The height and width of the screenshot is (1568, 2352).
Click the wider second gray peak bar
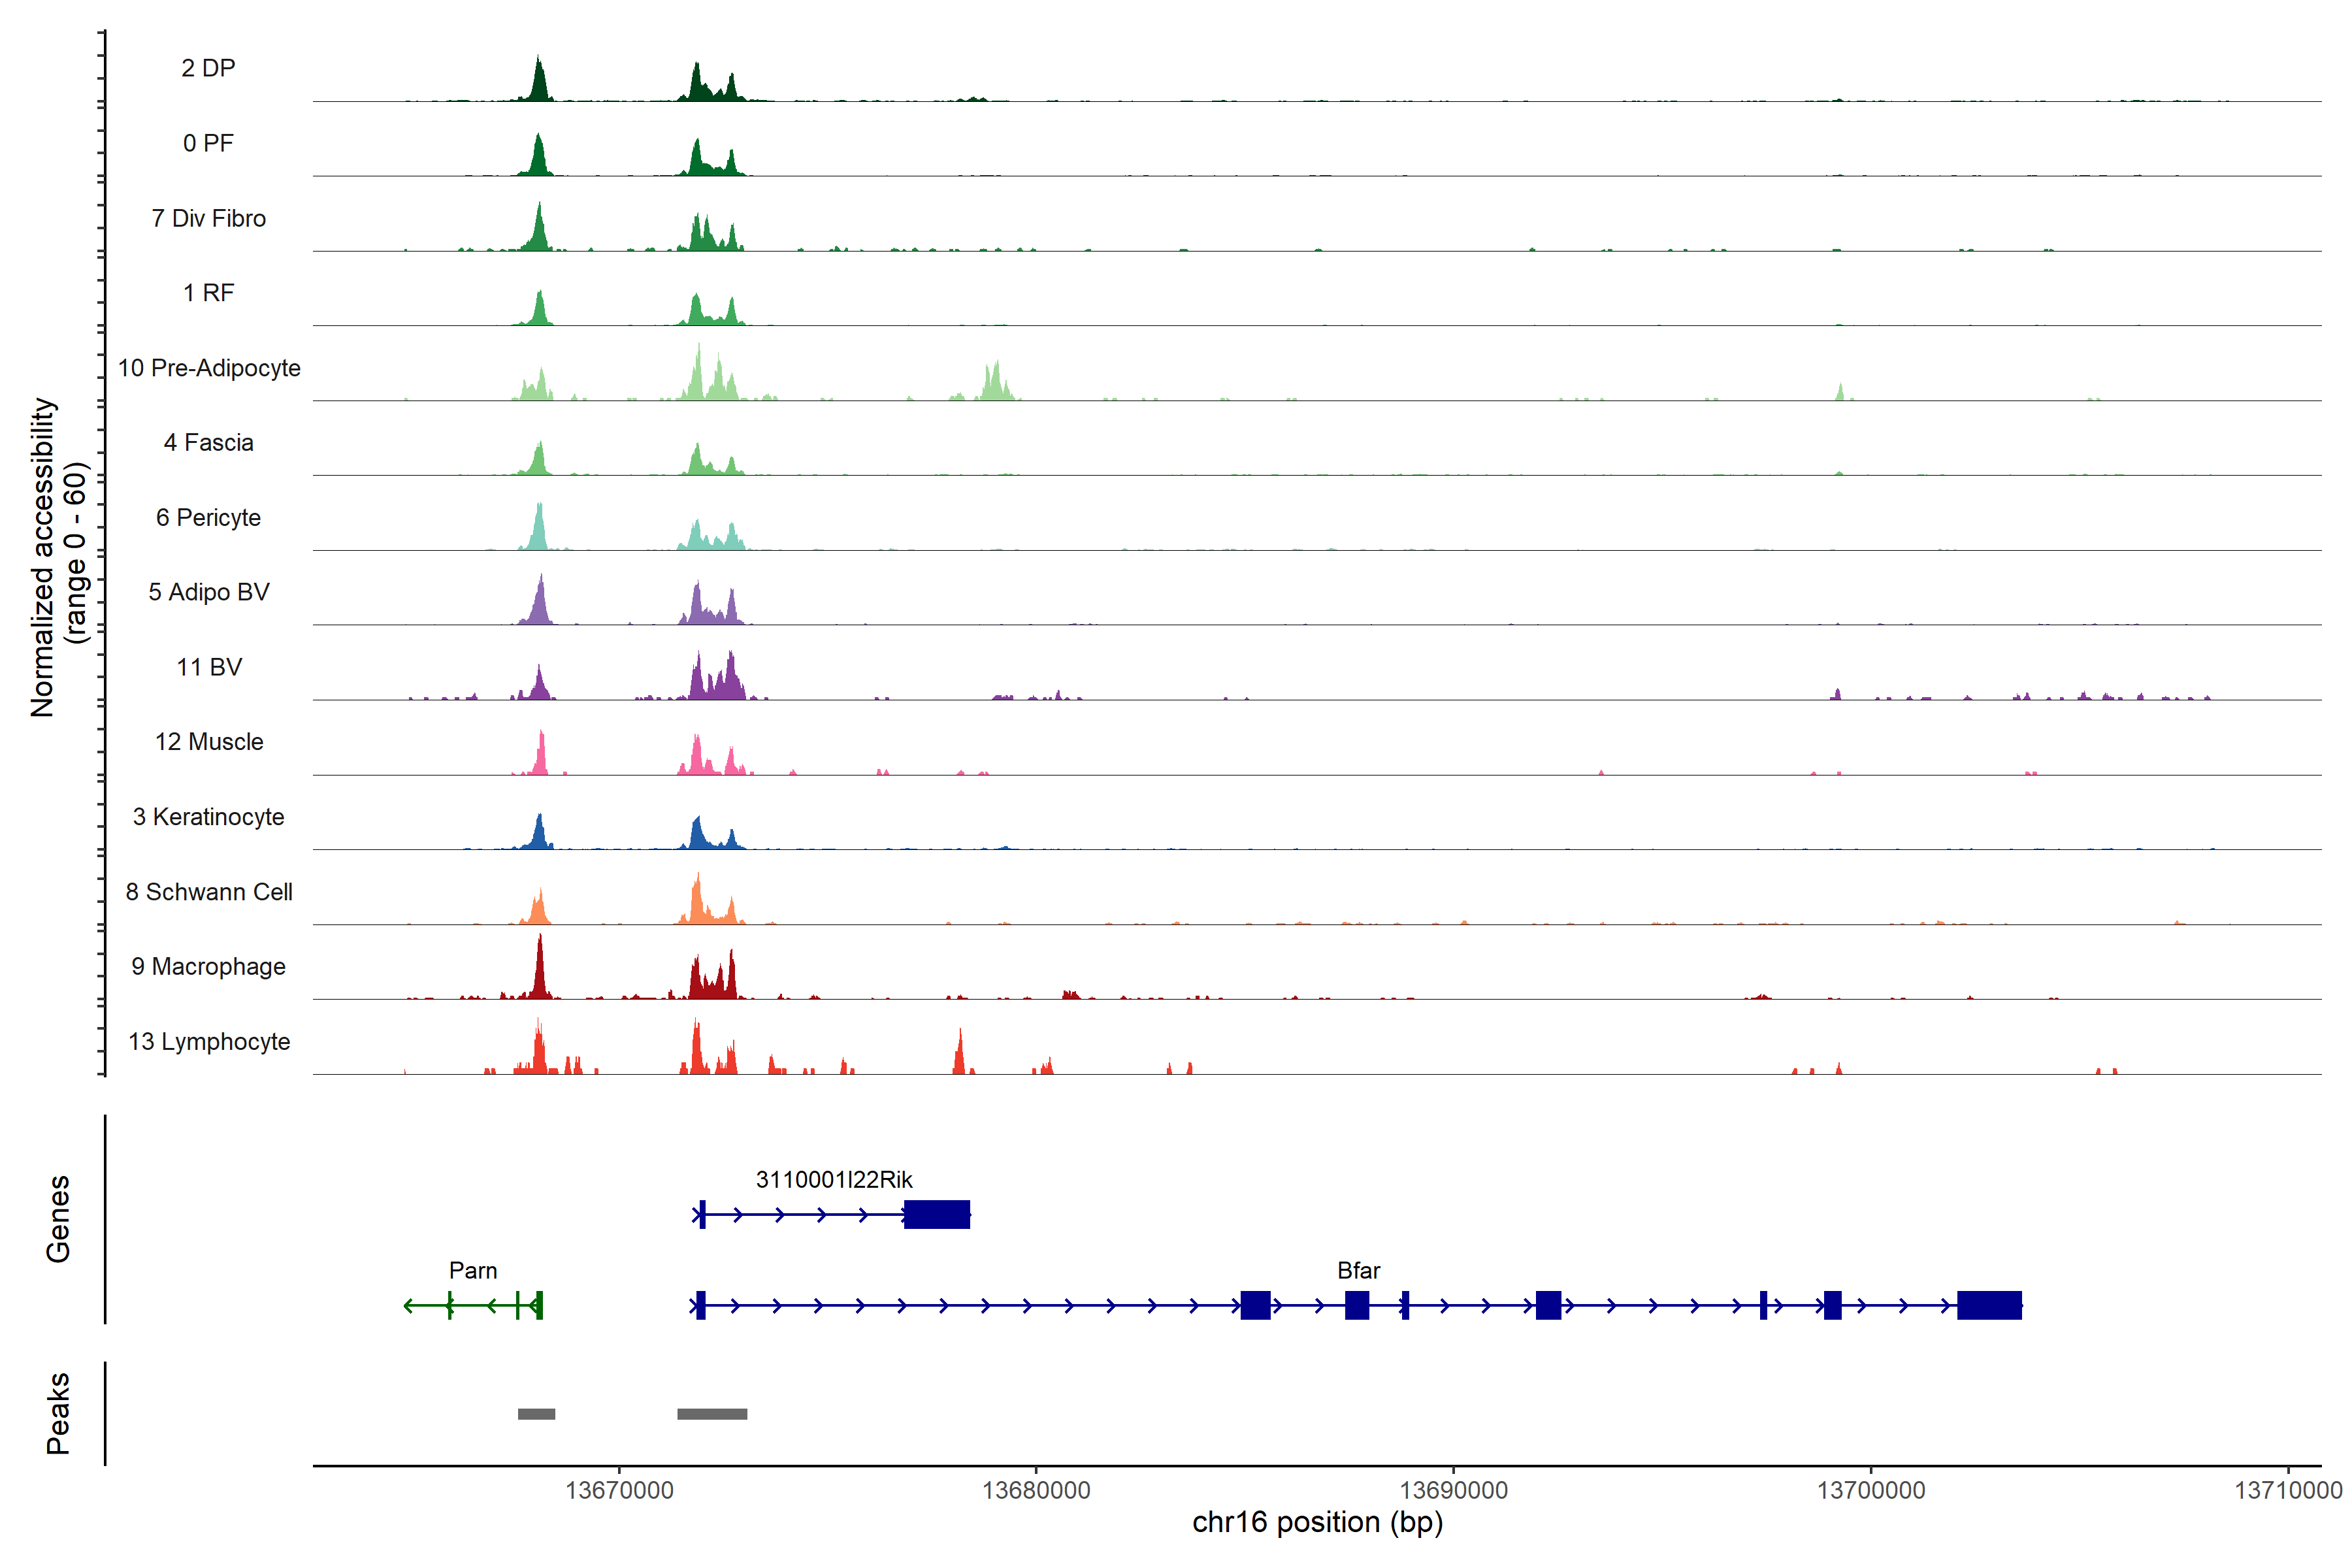pos(712,1414)
